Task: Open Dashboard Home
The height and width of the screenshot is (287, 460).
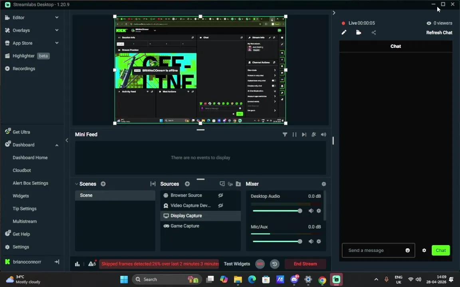Action: (30, 157)
